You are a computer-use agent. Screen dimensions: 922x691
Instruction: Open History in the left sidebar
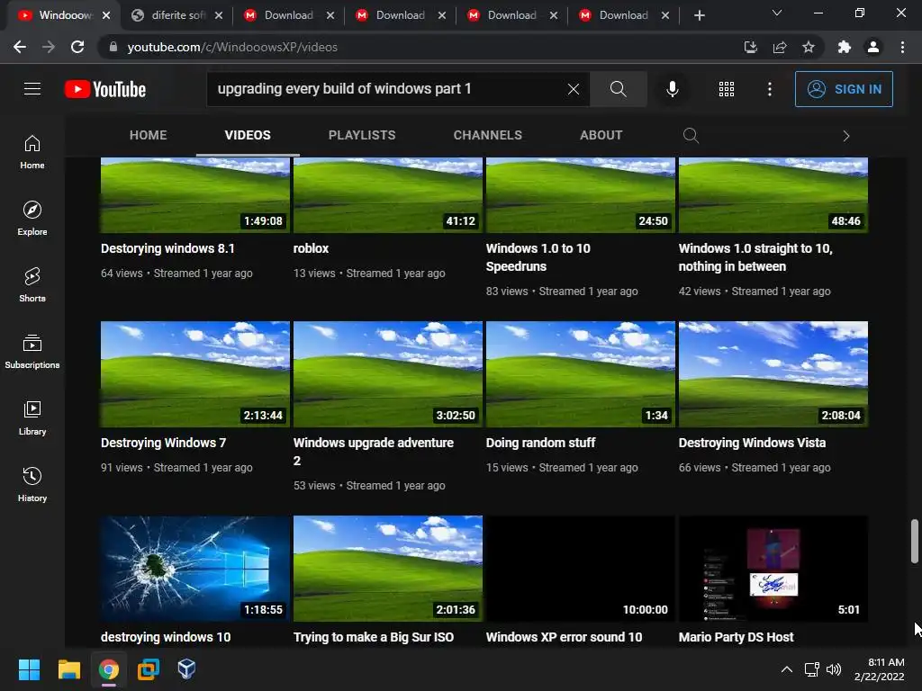pos(32,484)
